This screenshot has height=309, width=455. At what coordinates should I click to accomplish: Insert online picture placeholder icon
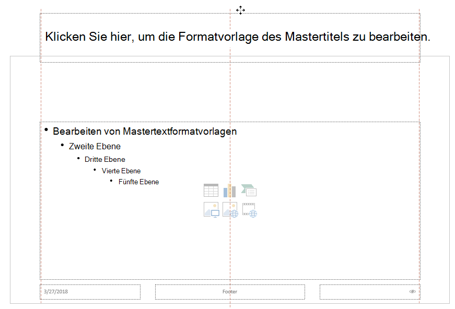pyautogui.click(x=230, y=210)
